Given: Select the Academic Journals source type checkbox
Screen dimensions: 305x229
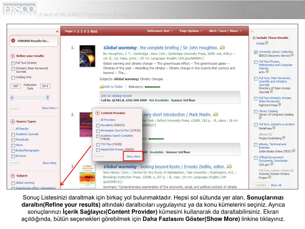Looking at the screenshot, I should tap(13, 134).
